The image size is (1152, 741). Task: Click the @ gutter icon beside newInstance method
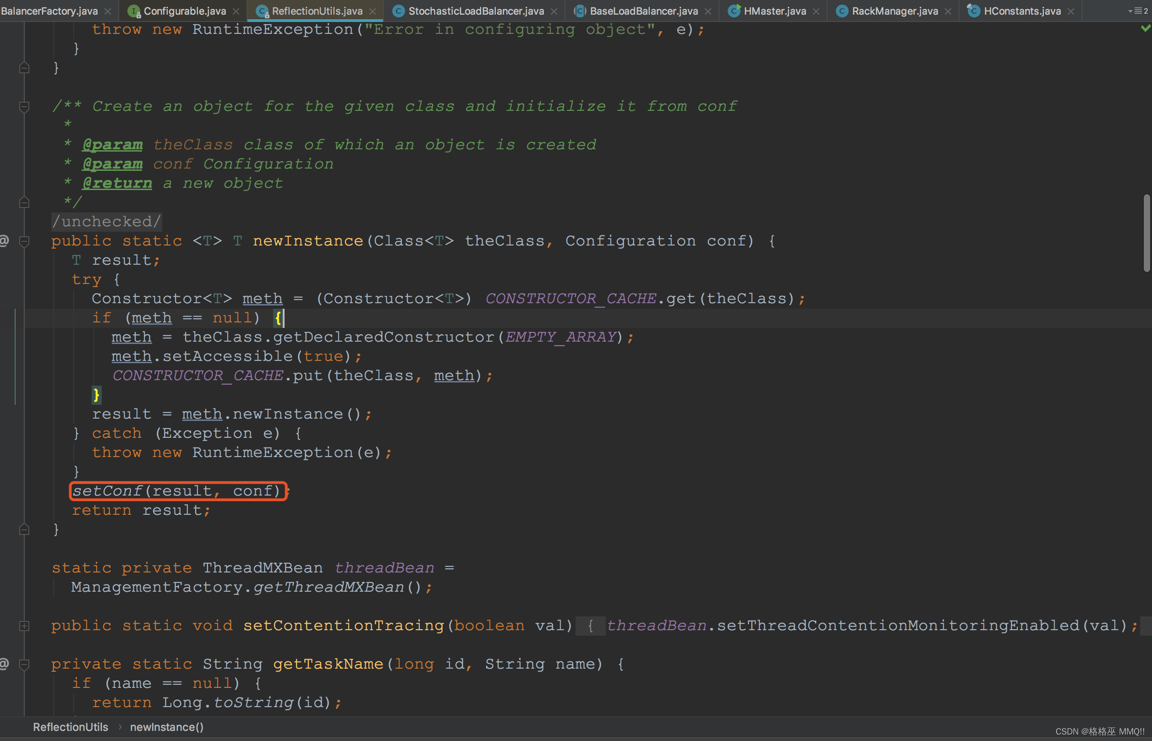[x=4, y=240]
